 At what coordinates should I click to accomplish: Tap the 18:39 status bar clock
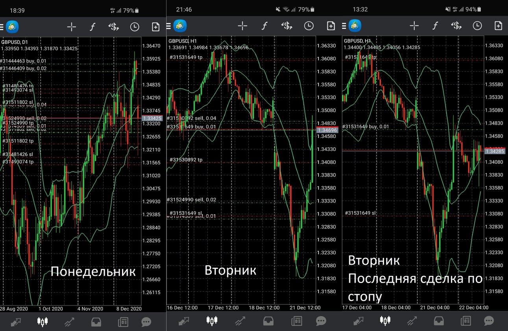point(17,11)
